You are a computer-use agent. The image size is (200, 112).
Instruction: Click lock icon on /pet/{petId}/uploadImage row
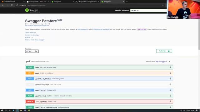(x=170, y=107)
